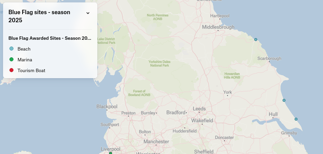
Task: Click the Marina legend label
Action: tap(25, 60)
